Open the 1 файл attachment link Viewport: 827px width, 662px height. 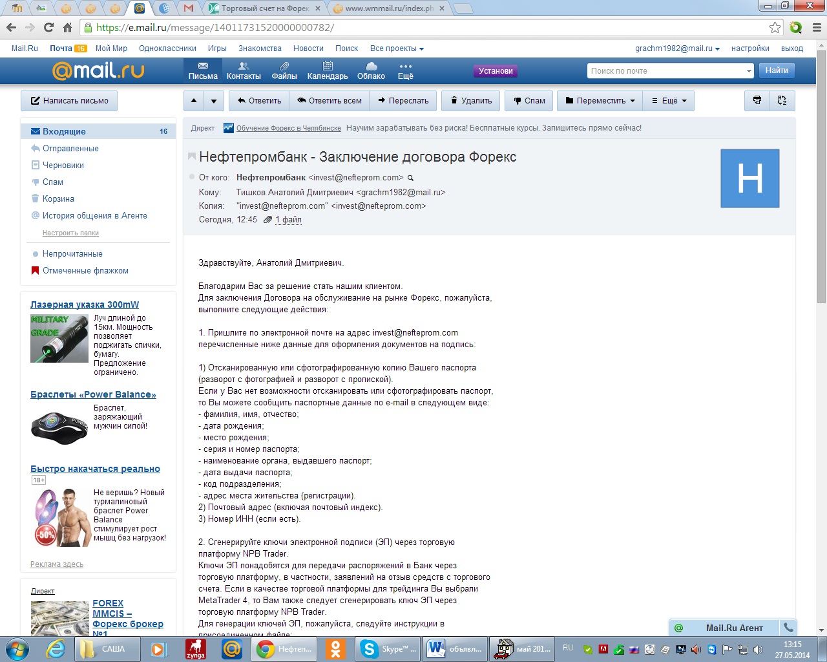288,220
